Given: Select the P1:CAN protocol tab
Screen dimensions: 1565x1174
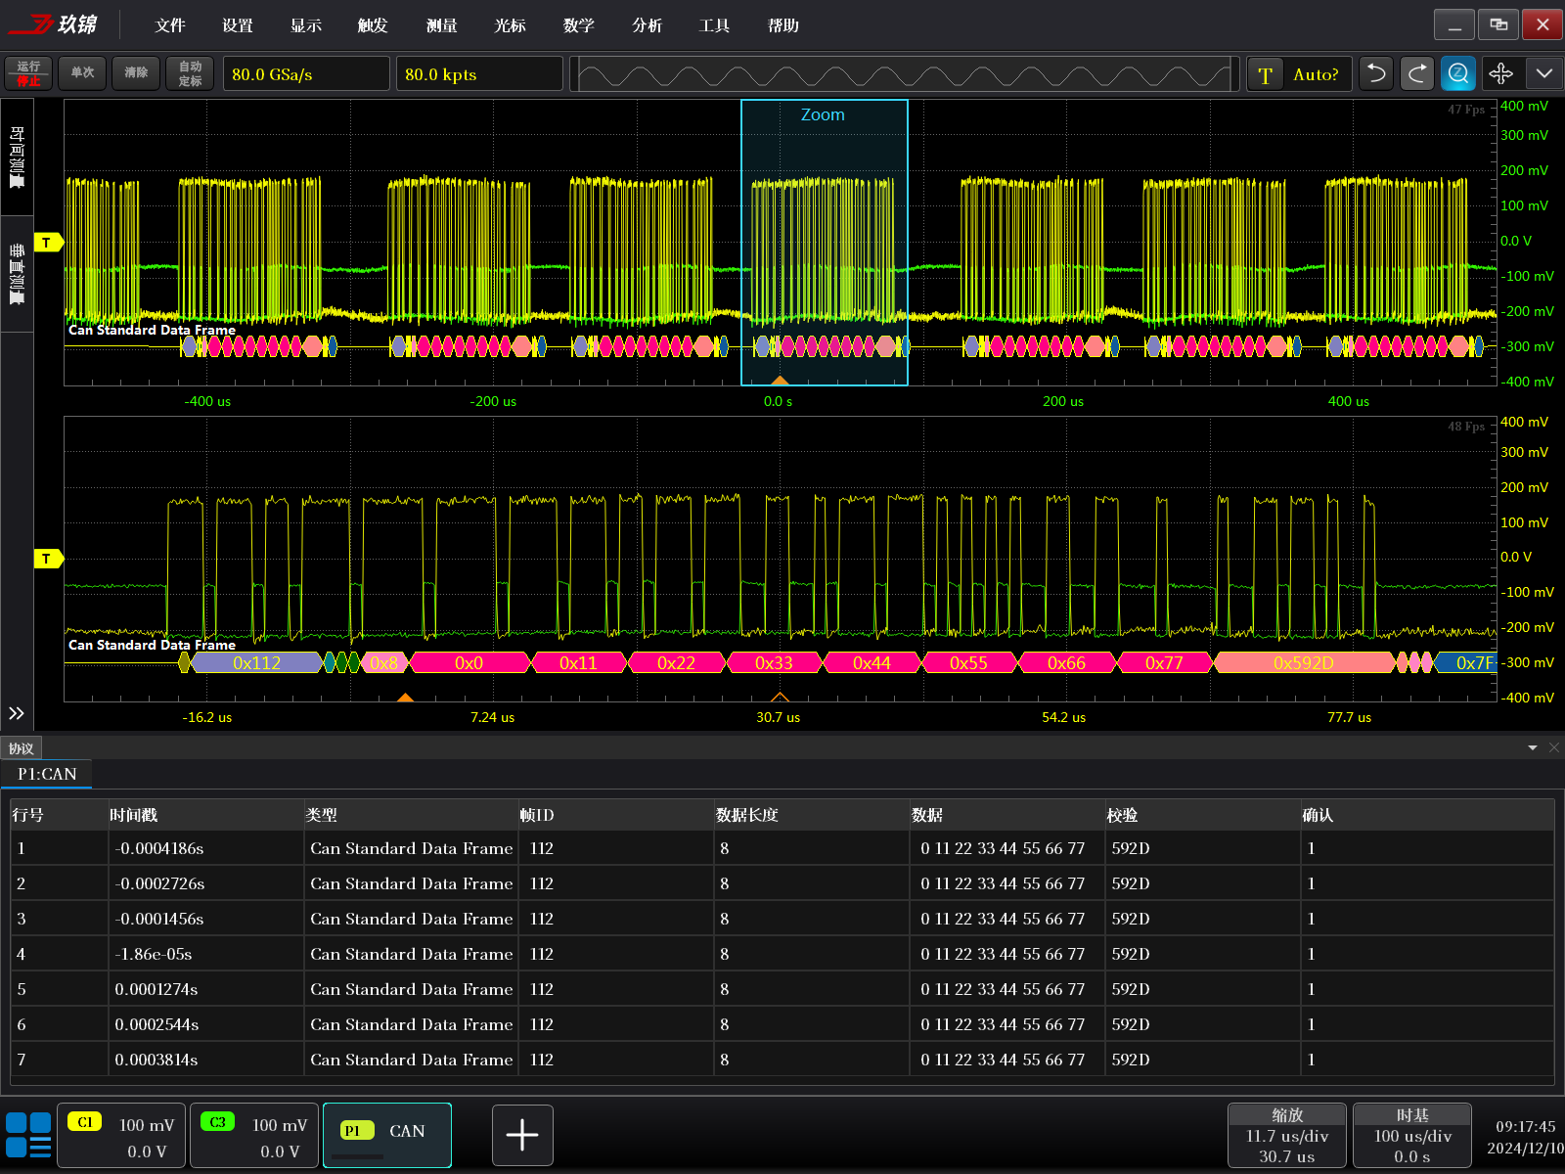Looking at the screenshot, I should pyautogui.click(x=47, y=774).
